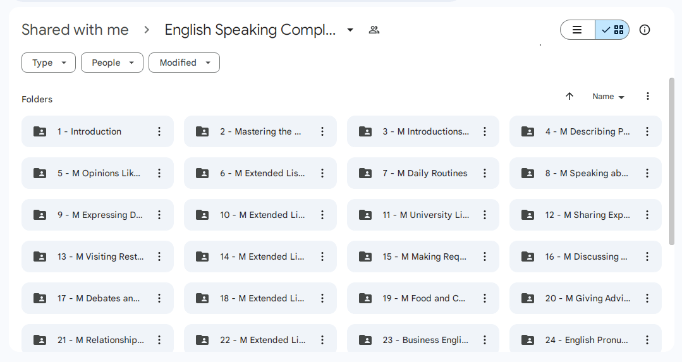Open the 9 - M Expressing D... folder
This screenshot has width=682, height=362.
97,215
